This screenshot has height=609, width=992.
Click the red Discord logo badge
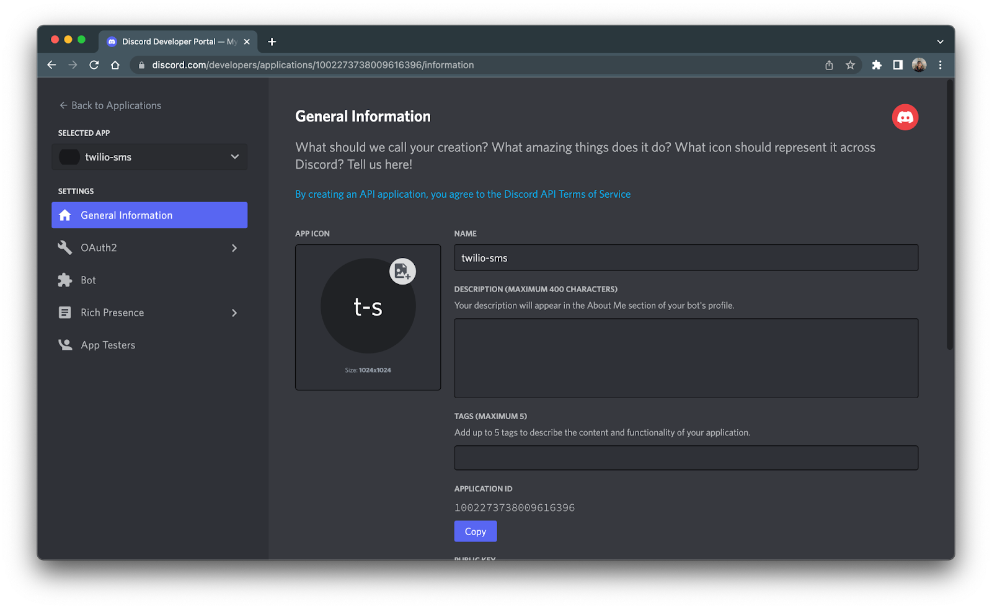tap(905, 117)
